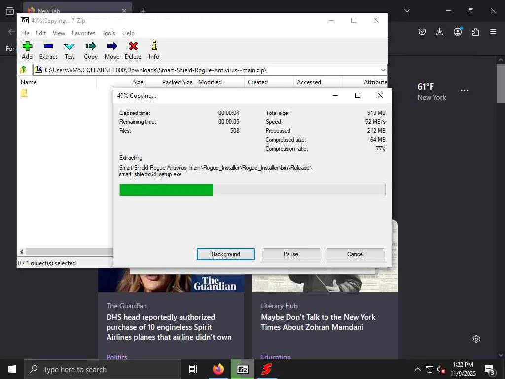The height and width of the screenshot is (379, 505).
Task: Open the Edit menu in 7-Zip
Action: (x=41, y=33)
